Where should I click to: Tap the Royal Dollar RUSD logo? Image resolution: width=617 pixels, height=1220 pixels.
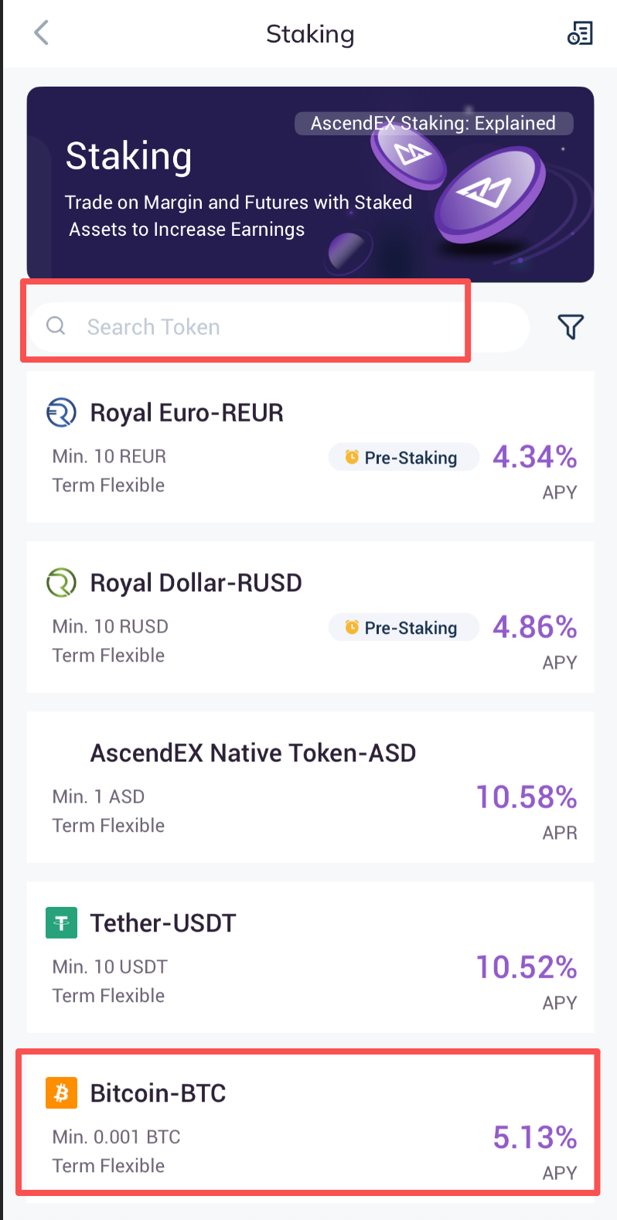click(x=61, y=583)
